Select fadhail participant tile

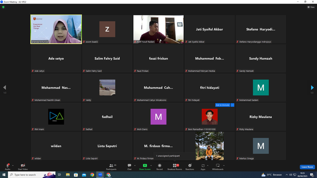point(107,117)
